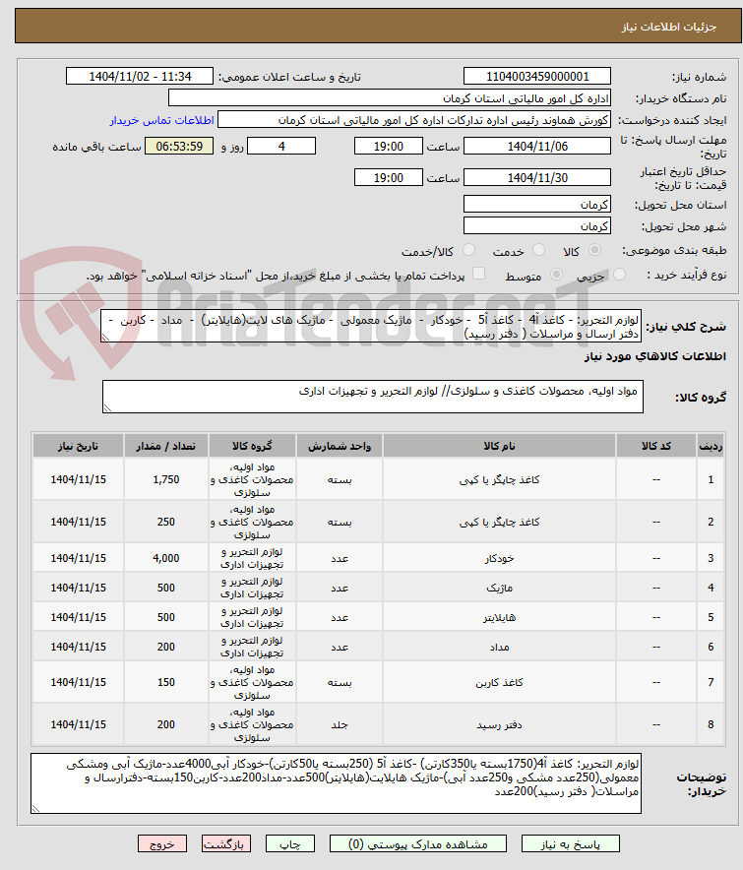The height and width of the screenshot is (870, 743).
Task: Click the کد کالا column header
Action: pos(656,446)
